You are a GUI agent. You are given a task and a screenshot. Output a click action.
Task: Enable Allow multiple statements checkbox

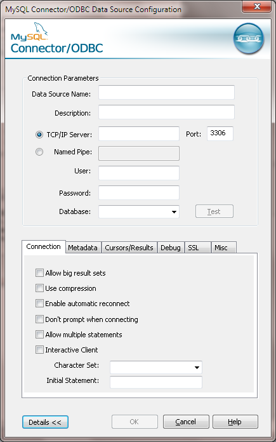(x=39, y=334)
